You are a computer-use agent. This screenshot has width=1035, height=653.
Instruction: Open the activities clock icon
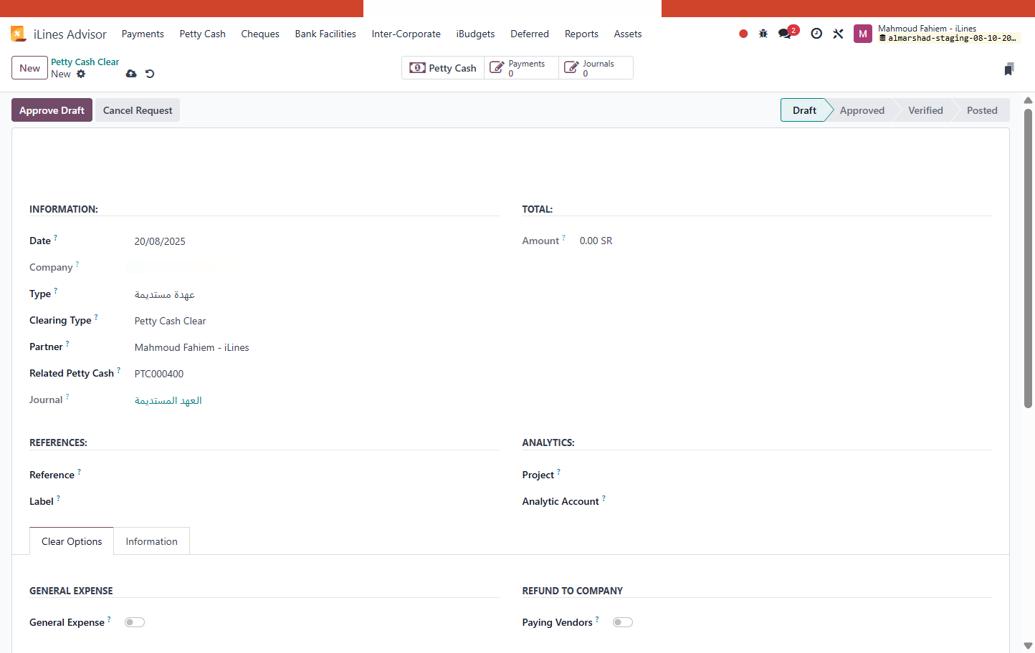pyautogui.click(x=816, y=34)
